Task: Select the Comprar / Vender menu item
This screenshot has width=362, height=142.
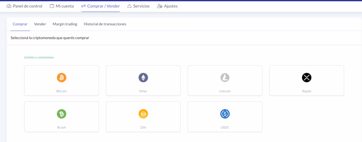Action: point(100,6)
